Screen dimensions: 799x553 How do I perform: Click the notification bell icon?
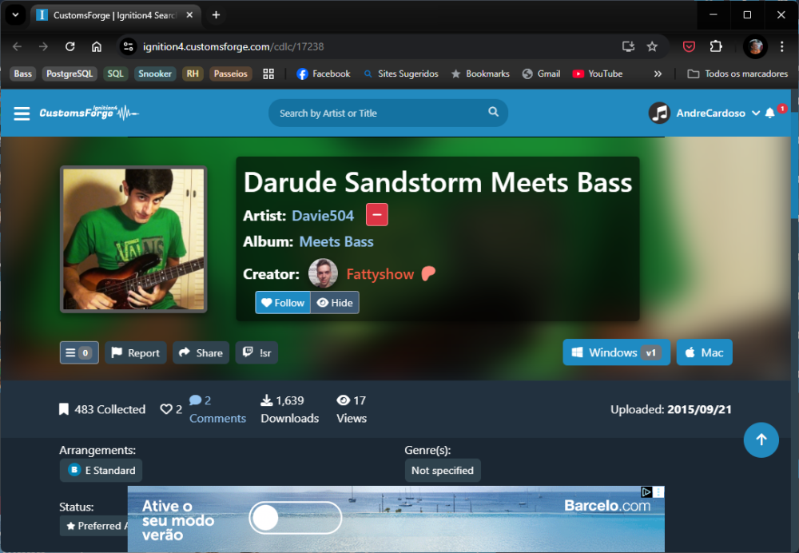(x=770, y=113)
